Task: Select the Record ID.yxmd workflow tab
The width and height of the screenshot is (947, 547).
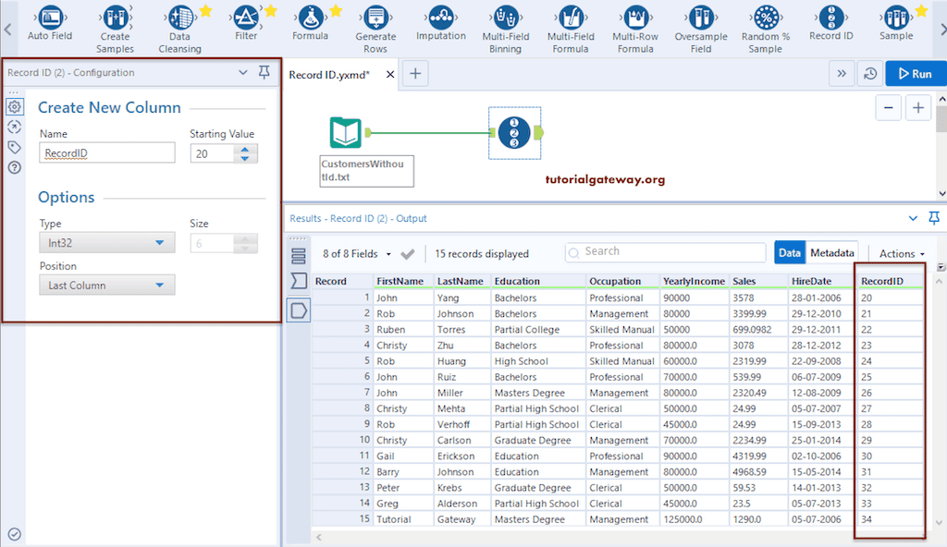Action: click(x=329, y=75)
